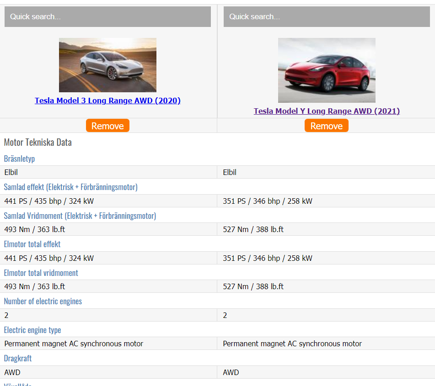Viewport: 435px width, 386px height.
Task: Select Elmotor total effekt 351 PS value
Action: (326, 258)
